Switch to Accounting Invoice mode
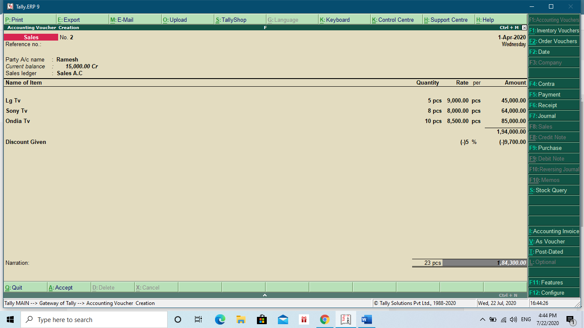Image resolution: width=584 pixels, height=328 pixels. [554, 231]
